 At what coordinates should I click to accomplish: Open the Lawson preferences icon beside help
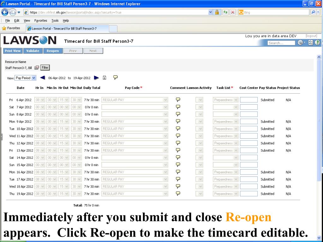coord(311,43)
